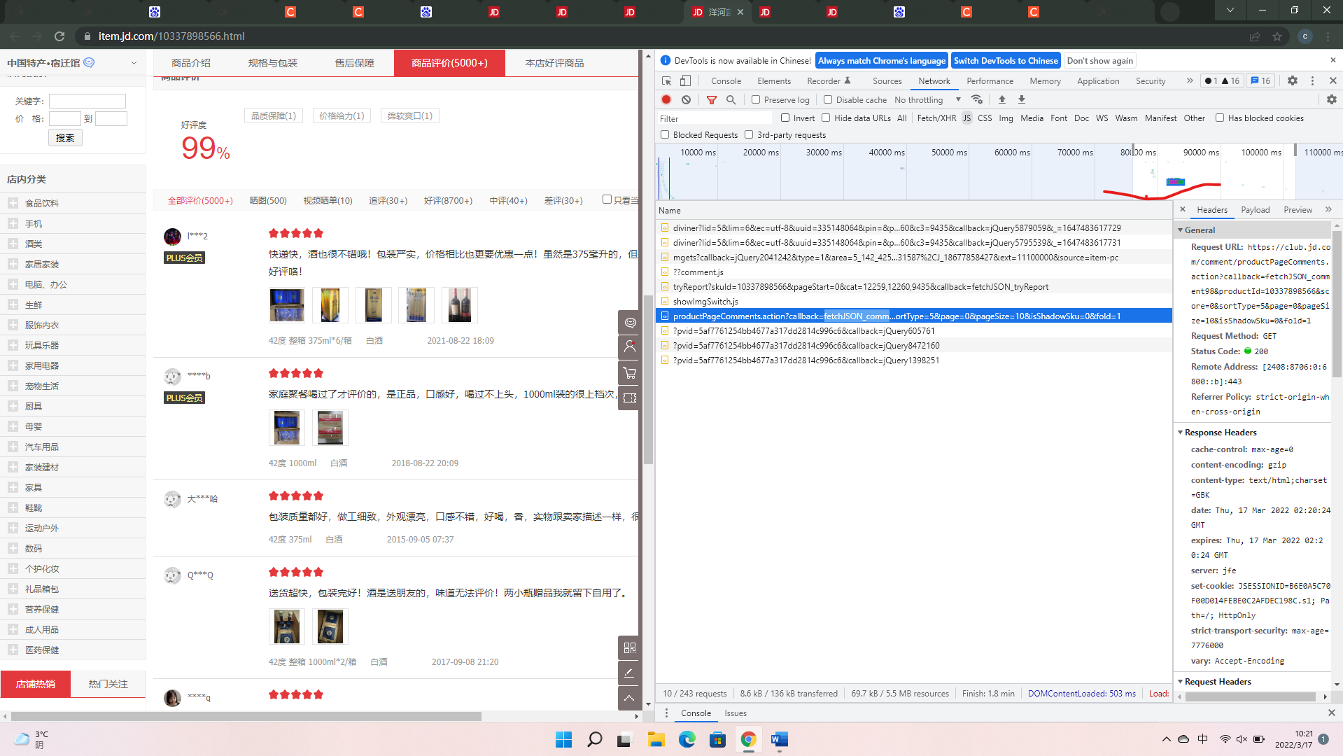Filter requests by JS type
This screenshot has width=1343, height=756.
pyautogui.click(x=966, y=118)
